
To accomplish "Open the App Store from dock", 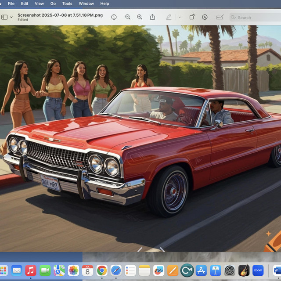I will coord(201,270).
